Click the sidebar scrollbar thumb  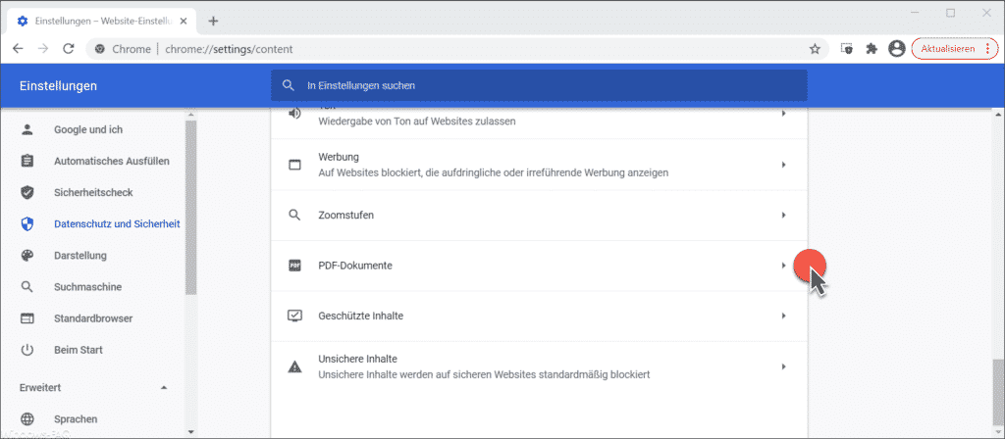click(x=190, y=208)
